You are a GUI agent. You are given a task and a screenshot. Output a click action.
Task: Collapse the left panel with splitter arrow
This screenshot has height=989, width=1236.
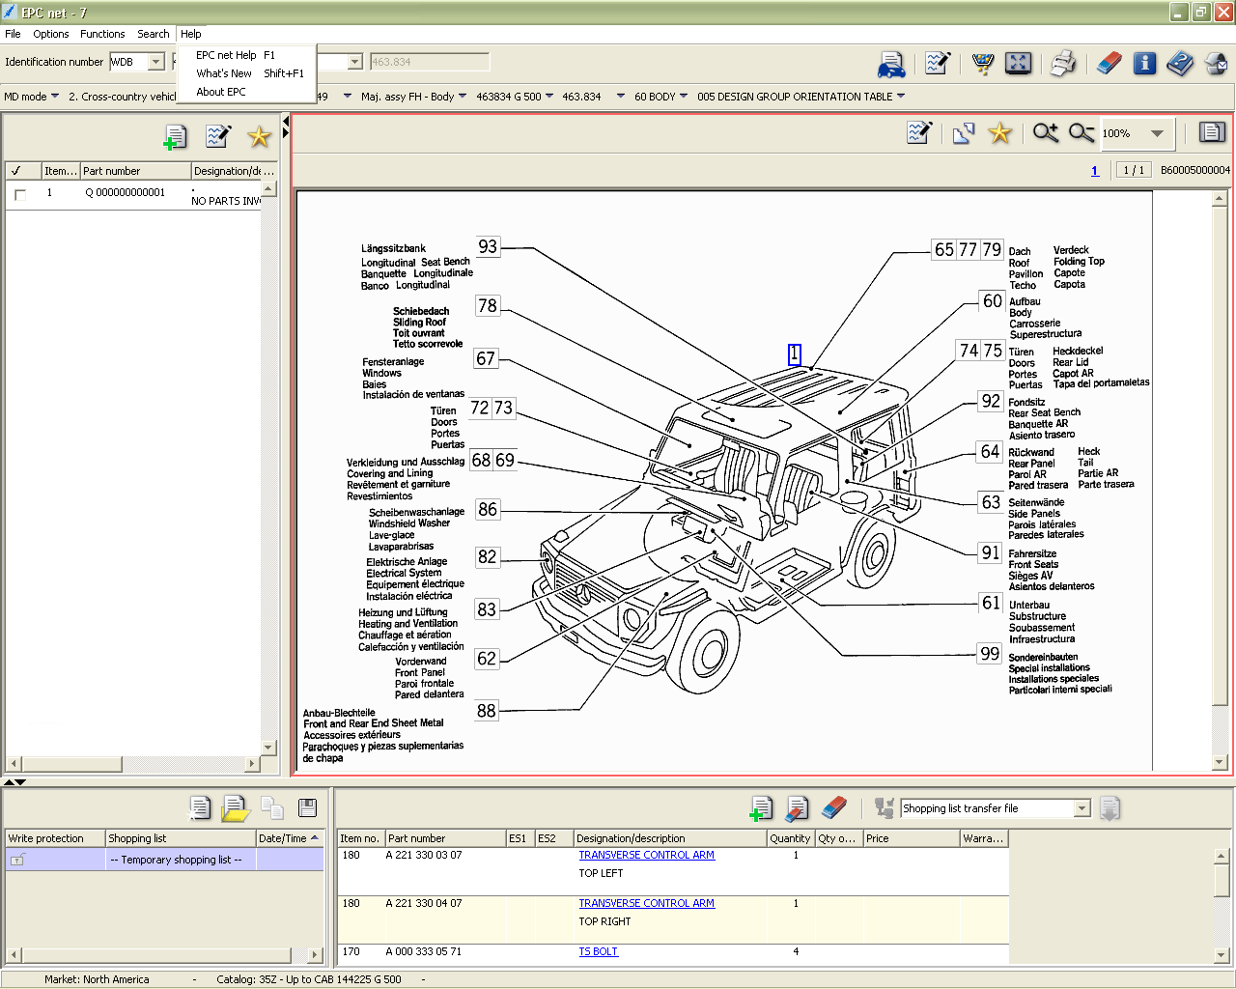(286, 122)
